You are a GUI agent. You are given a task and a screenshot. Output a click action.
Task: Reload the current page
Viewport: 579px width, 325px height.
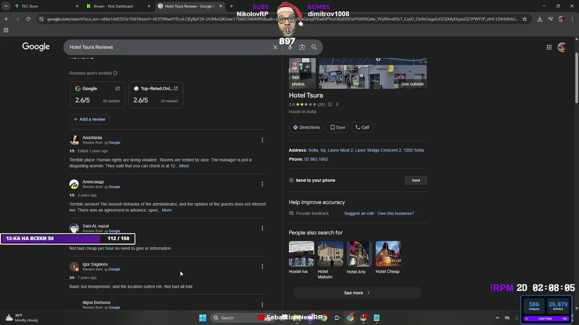click(x=28, y=19)
